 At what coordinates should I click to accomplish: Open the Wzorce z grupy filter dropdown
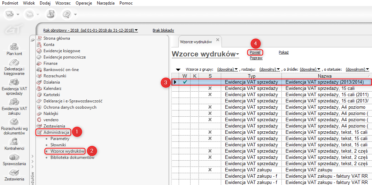tap(227, 69)
